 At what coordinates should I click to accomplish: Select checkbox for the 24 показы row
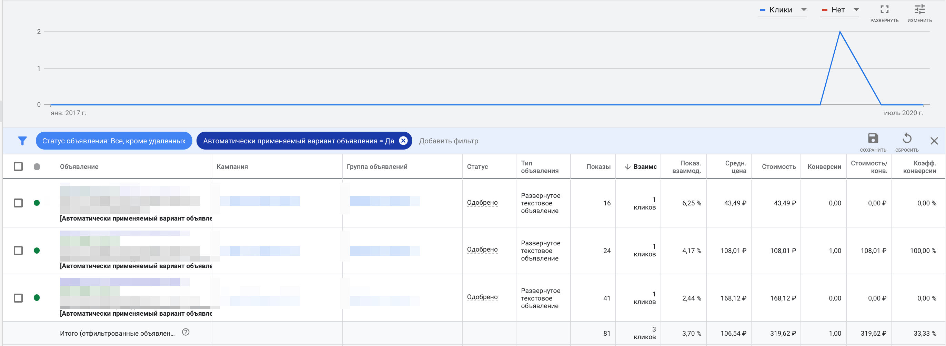18,251
